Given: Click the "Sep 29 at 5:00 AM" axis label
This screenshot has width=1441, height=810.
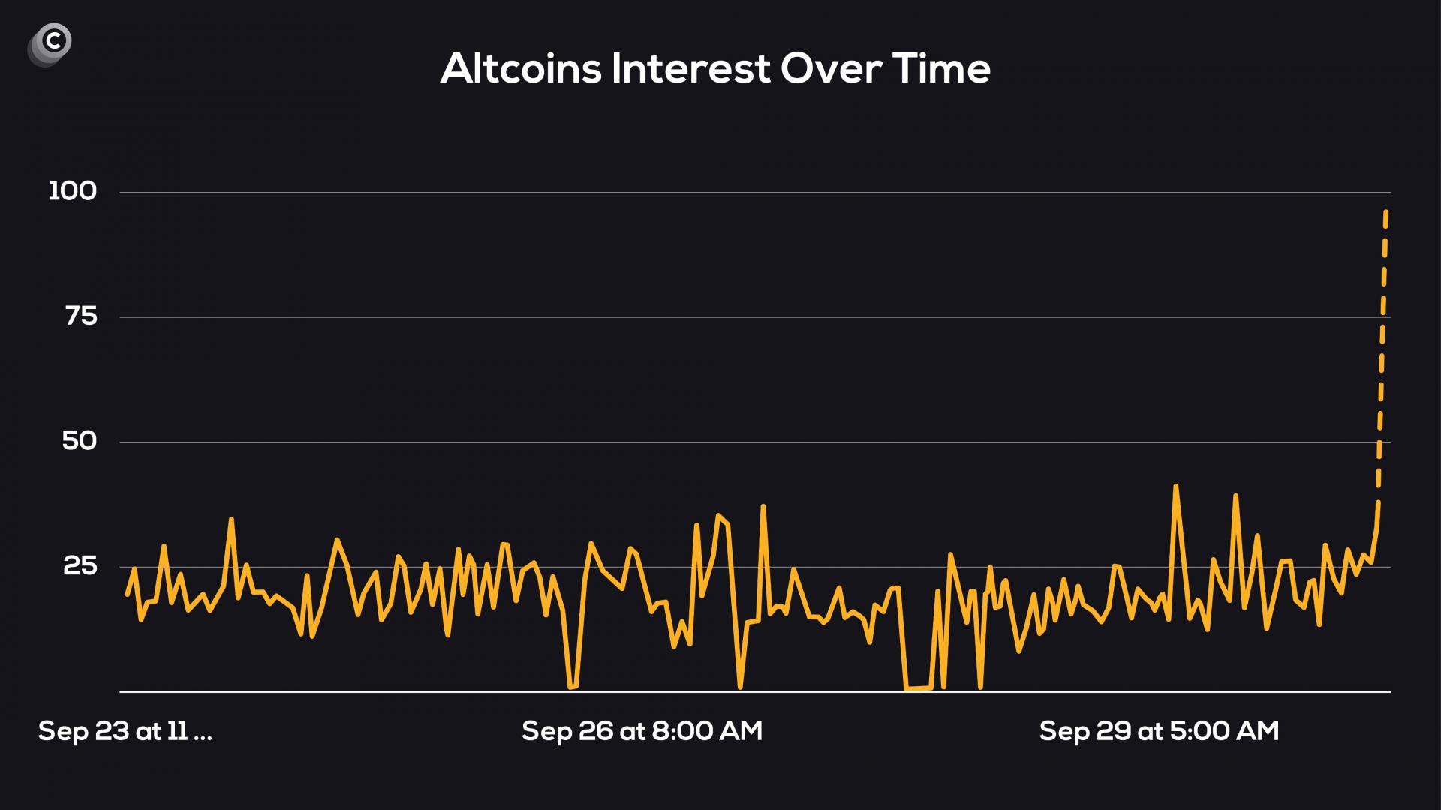Looking at the screenshot, I should pos(1159,731).
